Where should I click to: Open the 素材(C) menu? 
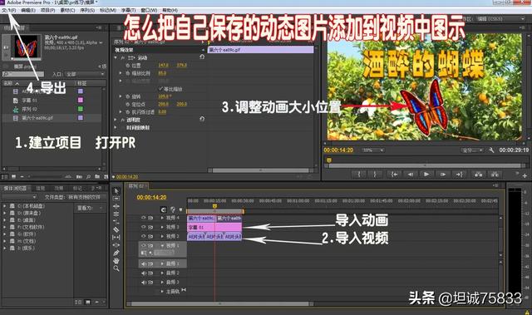pyautogui.click(x=67, y=11)
